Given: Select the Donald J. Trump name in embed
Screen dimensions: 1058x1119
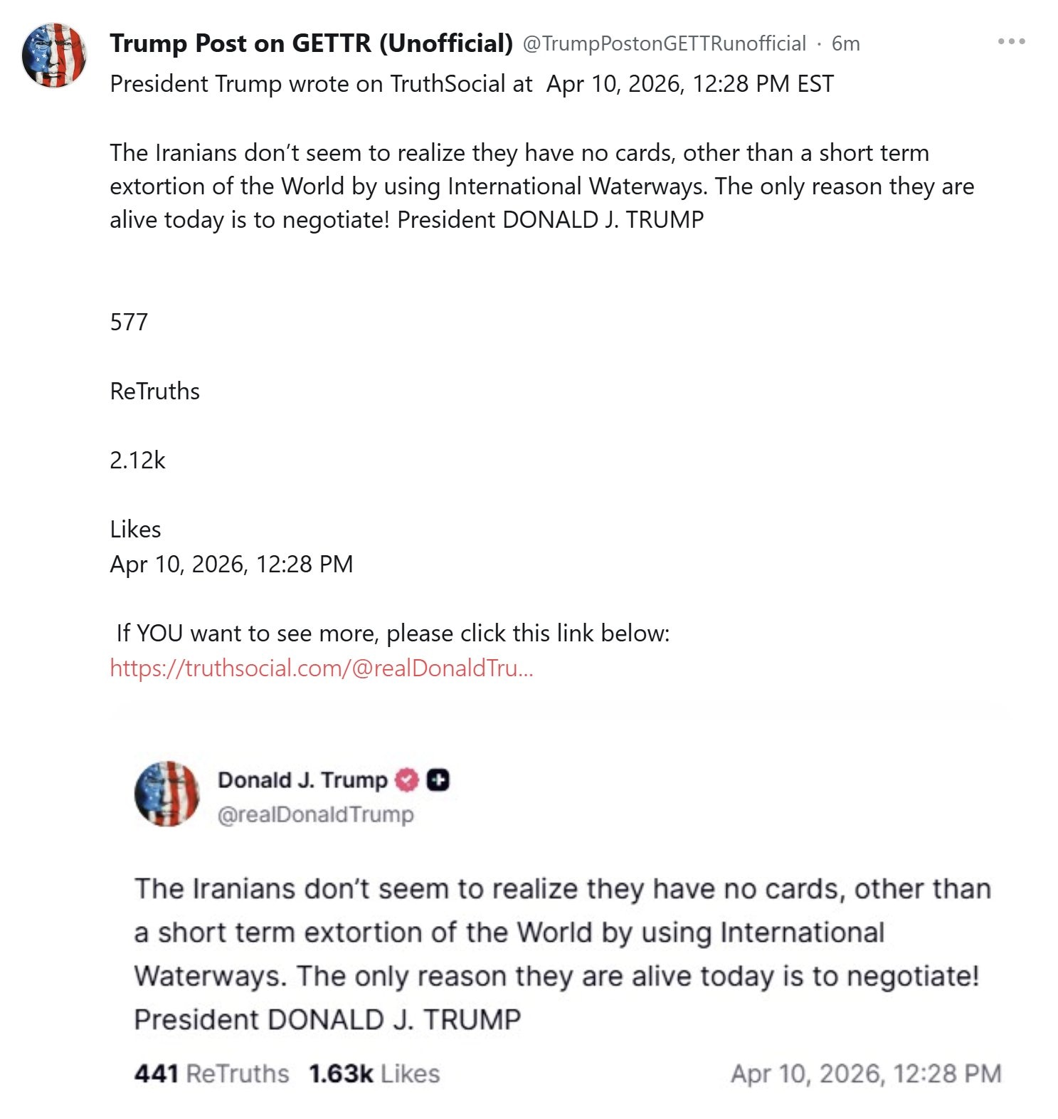Looking at the screenshot, I should coord(302,780).
